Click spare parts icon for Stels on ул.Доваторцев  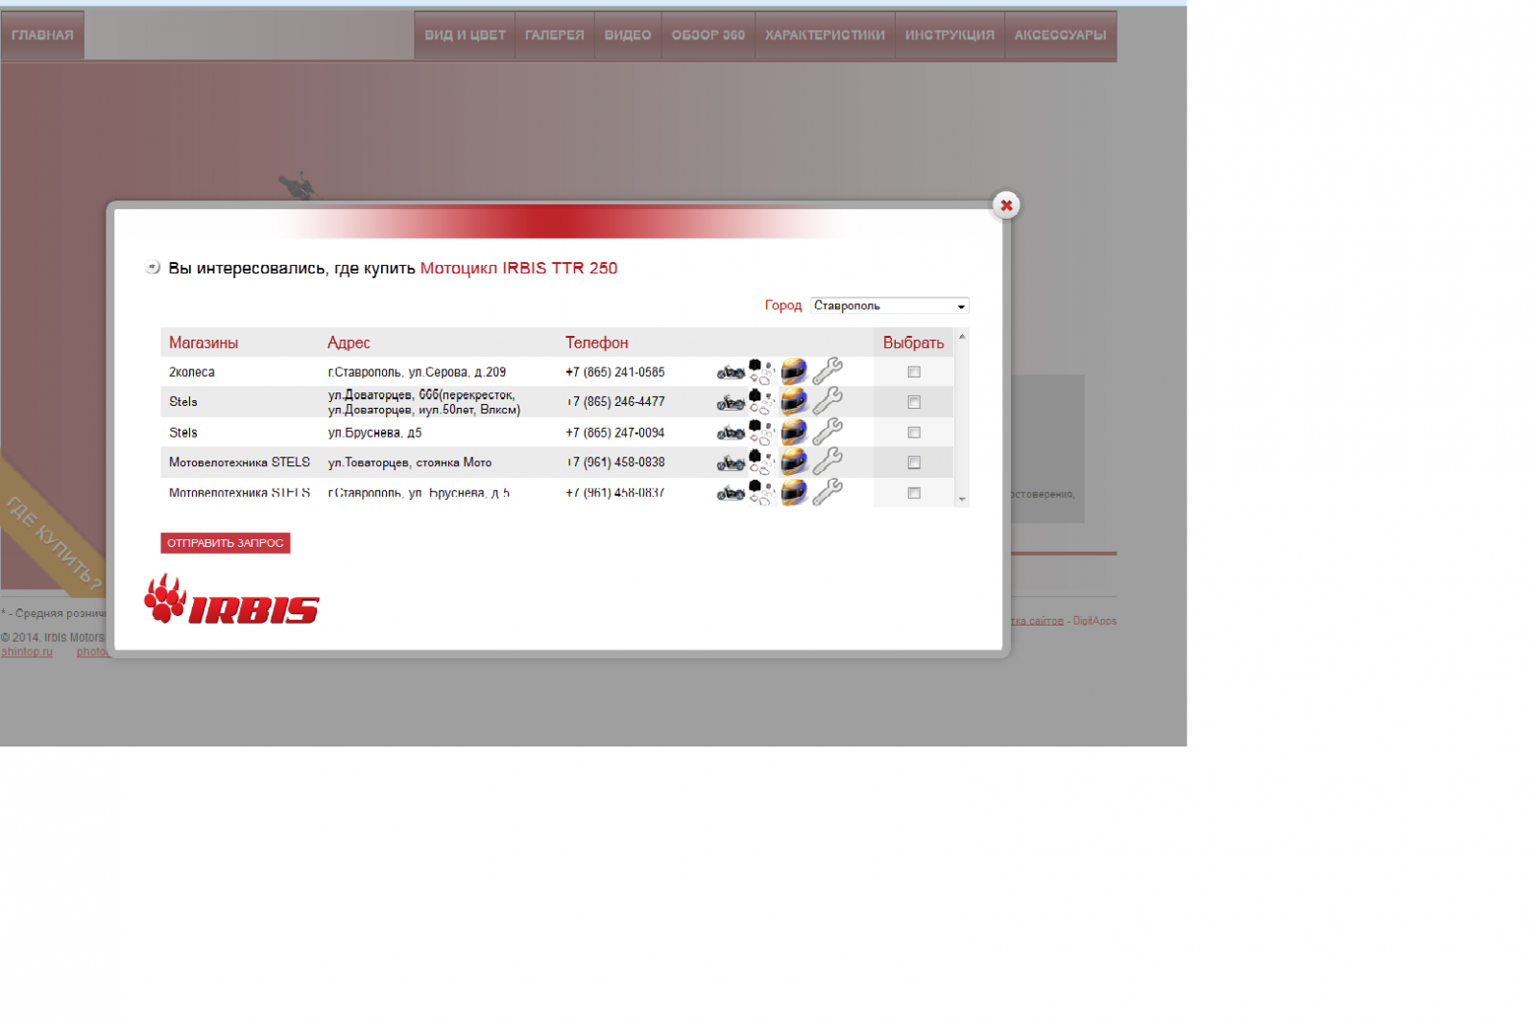tap(761, 402)
